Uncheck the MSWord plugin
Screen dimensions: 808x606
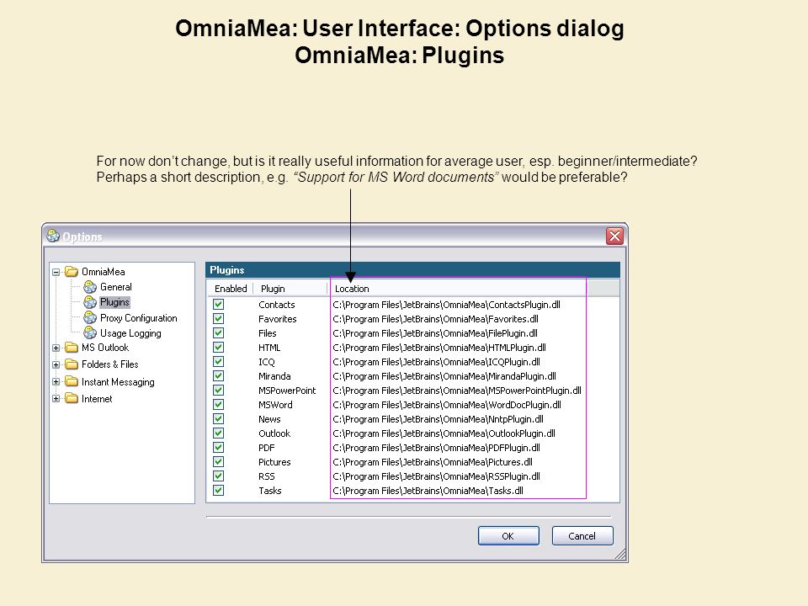coord(219,405)
